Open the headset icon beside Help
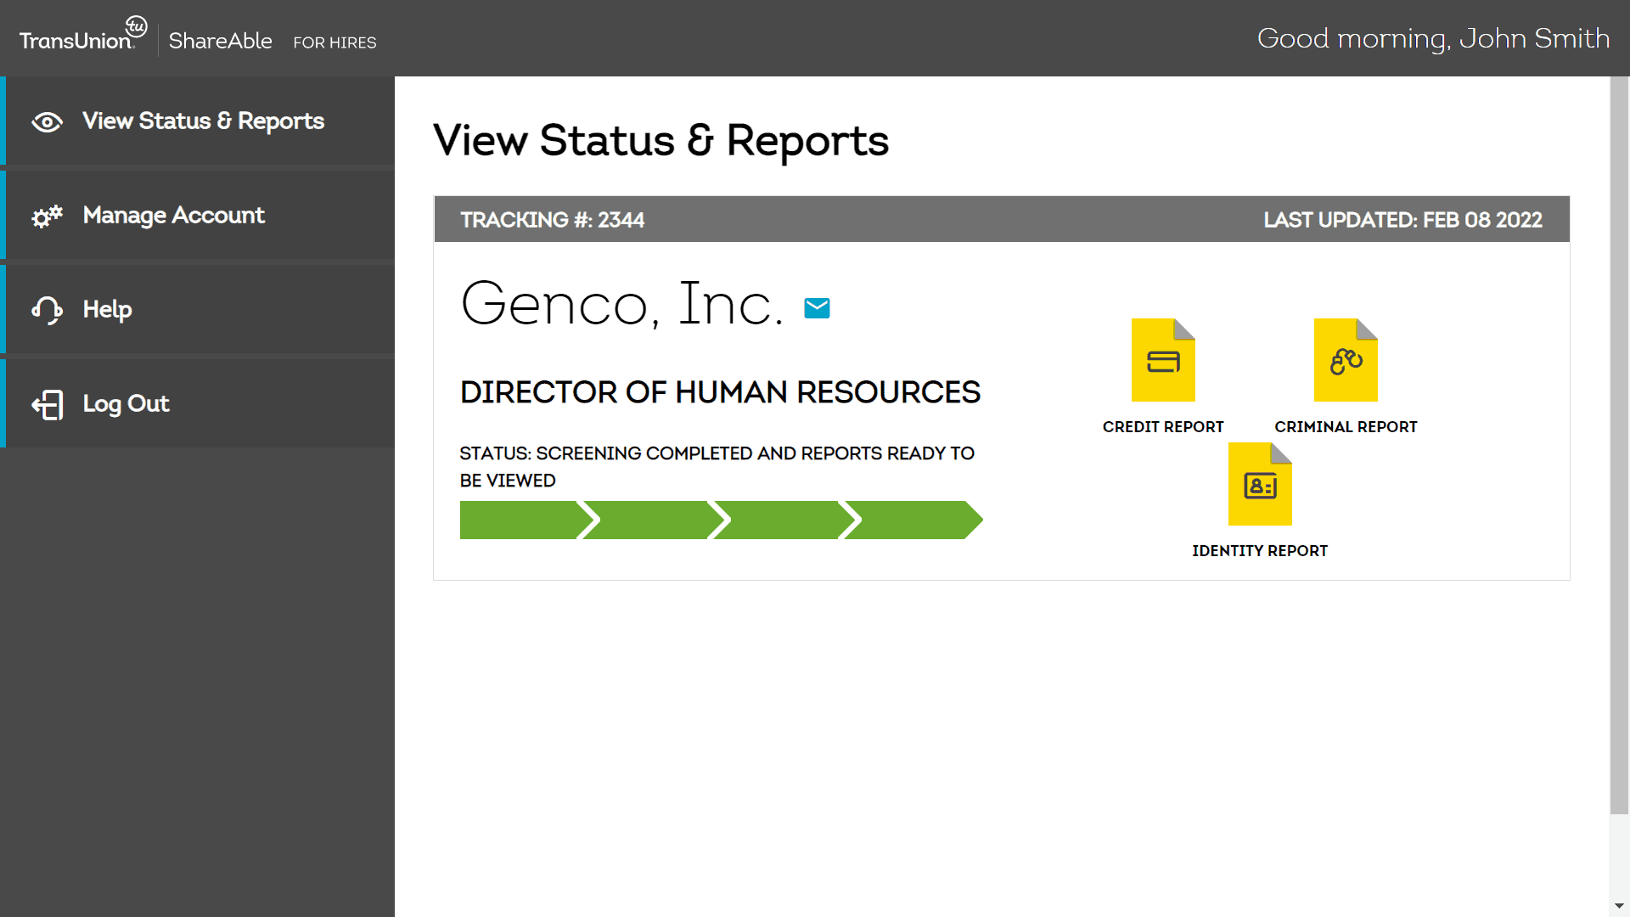Viewport: 1630px width, 917px height. 47,310
